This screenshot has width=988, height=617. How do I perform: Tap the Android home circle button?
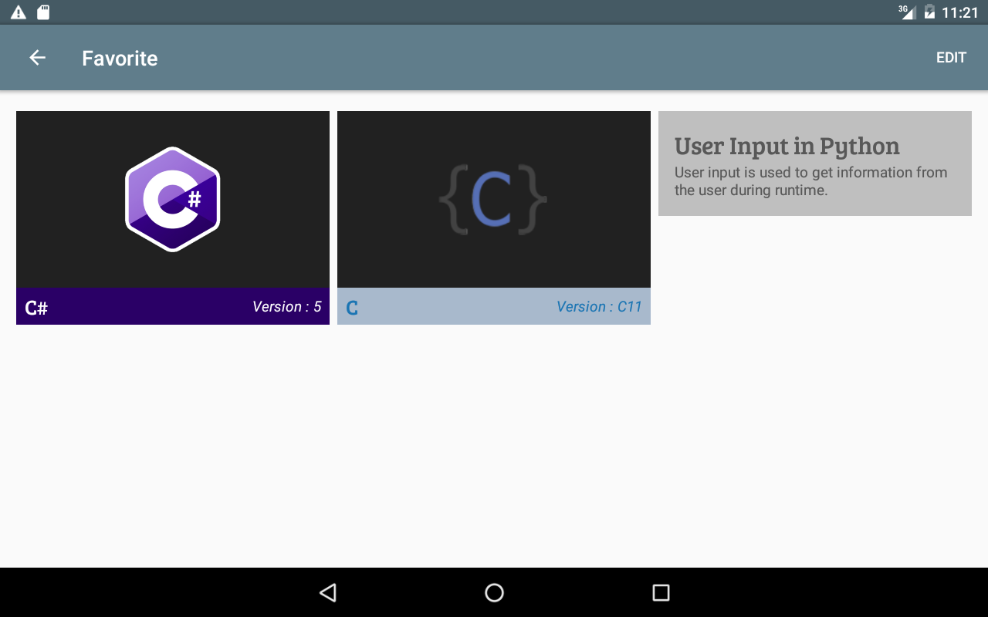pyautogui.click(x=494, y=592)
